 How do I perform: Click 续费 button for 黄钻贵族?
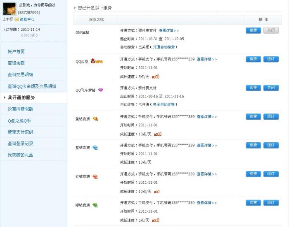(x=253, y=116)
